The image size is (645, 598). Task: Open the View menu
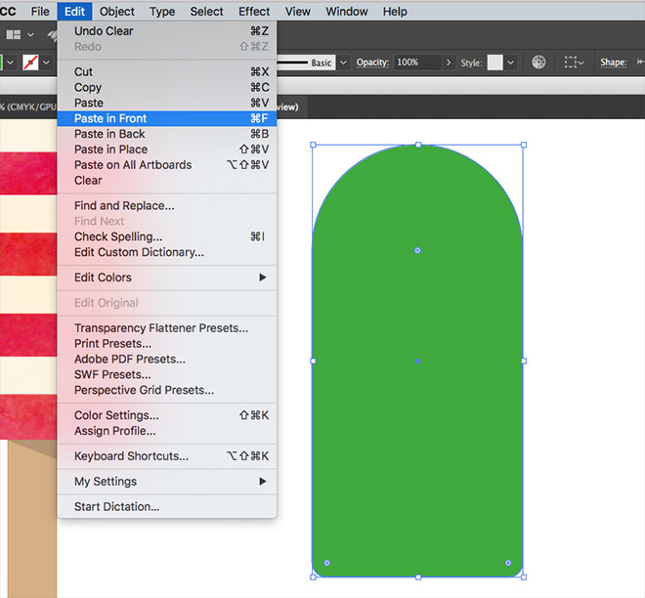[298, 12]
